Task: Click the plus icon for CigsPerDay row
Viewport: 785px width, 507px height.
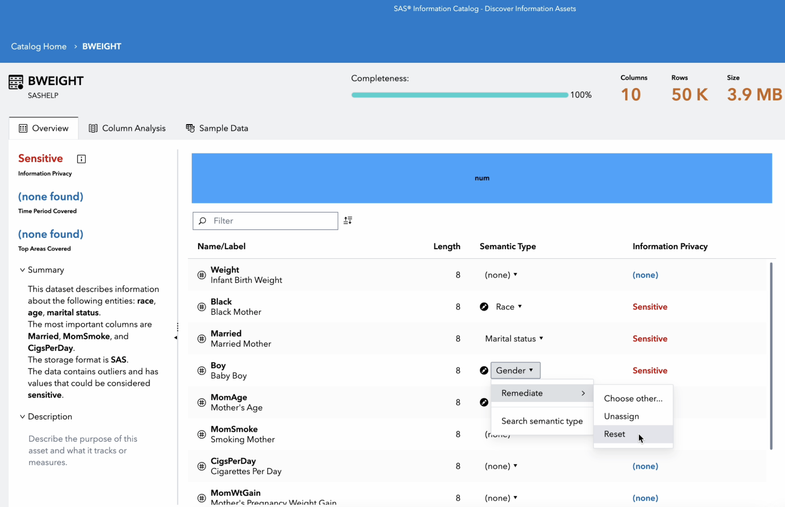Action: (x=202, y=466)
